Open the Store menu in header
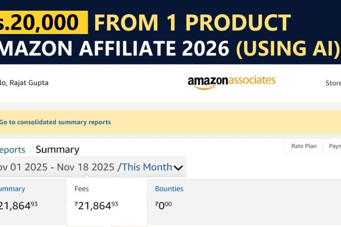Image resolution: width=341 pixels, height=227 pixels. point(333,83)
